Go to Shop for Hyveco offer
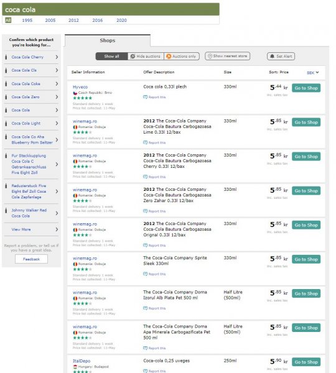 (306, 88)
